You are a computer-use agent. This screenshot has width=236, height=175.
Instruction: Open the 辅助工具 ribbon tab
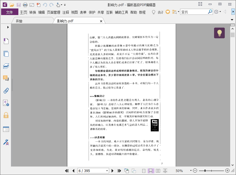click(x=121, y=12)
